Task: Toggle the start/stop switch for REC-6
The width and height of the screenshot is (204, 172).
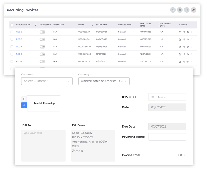Action: pyautogui.click(x=42, y=32)
